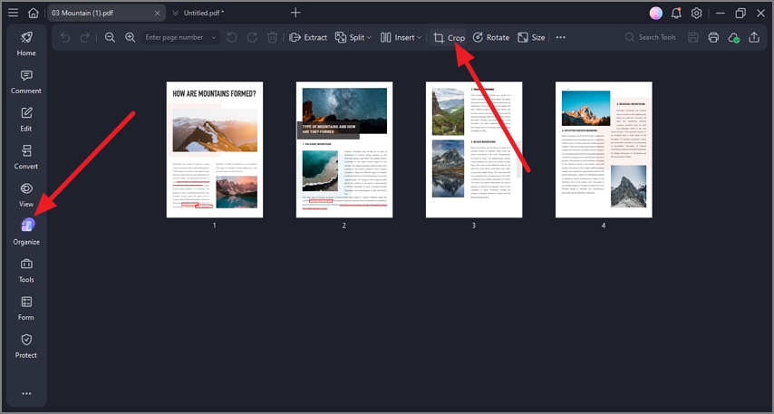
Task: Open the Protect tools in sidebar
Action: [26, 346]
